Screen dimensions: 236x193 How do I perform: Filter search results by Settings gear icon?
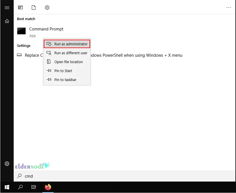[x=47, y=8]
